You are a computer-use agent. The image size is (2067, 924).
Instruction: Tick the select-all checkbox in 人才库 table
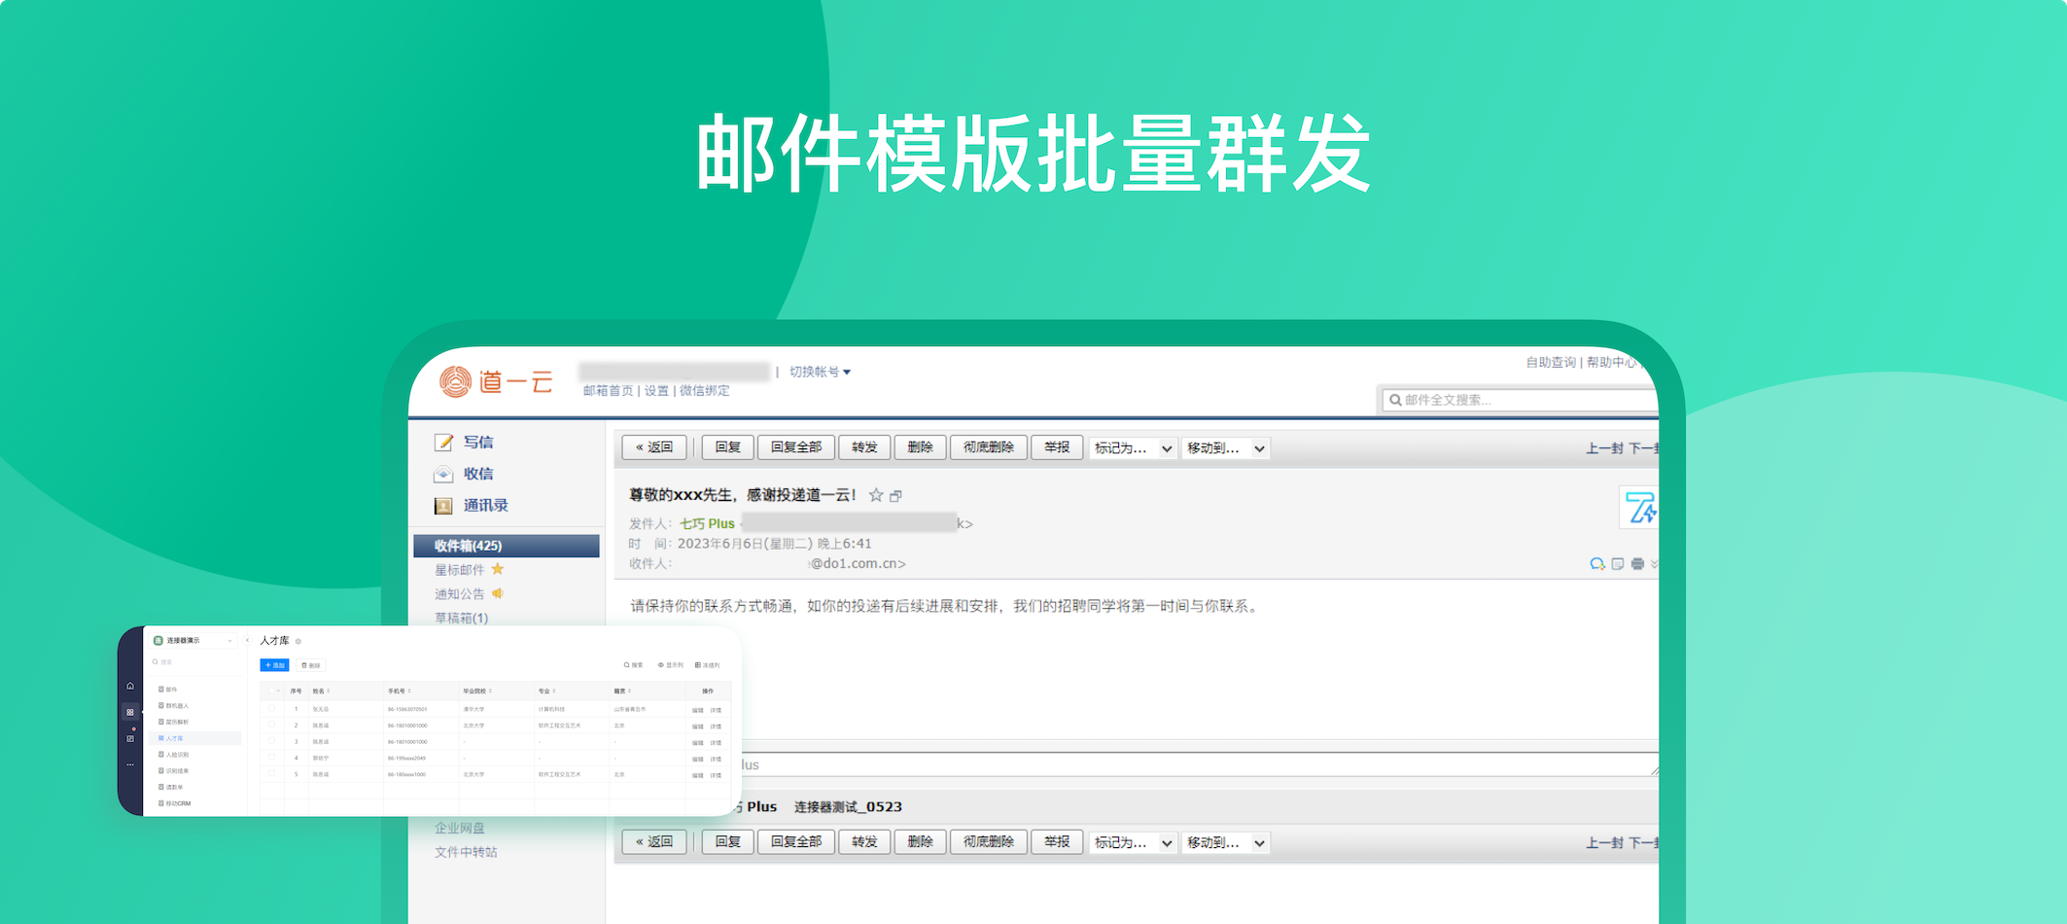[x=271, y=691]
